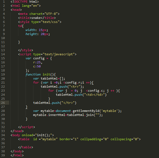Click the innerHtml assignment line
Image resolution: width=159 pixels, height=158 pixels.
pyautogui.click(x=68, y=115)
